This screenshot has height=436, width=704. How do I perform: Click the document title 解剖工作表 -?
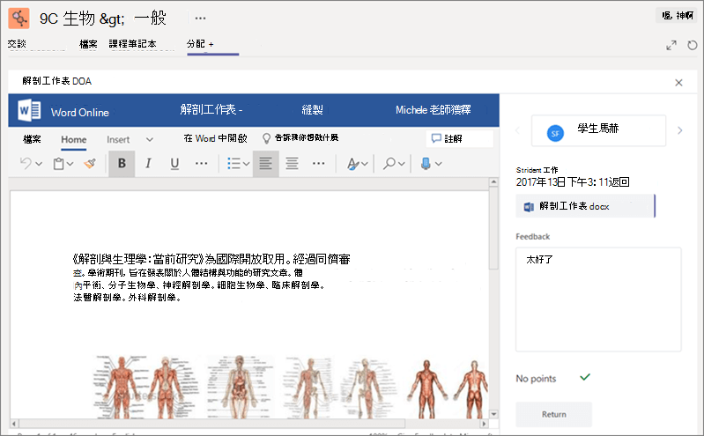(211, 109)
